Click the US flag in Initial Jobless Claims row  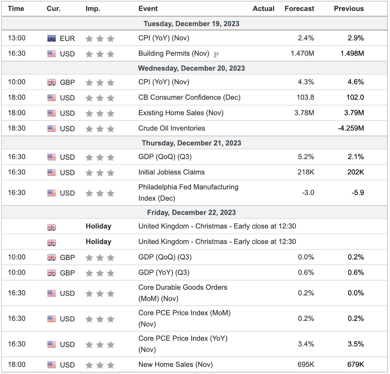tap(51, 172)
